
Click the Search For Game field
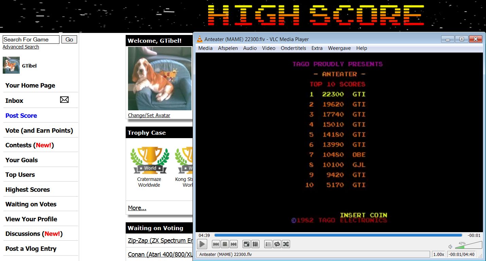pos(31,39)
